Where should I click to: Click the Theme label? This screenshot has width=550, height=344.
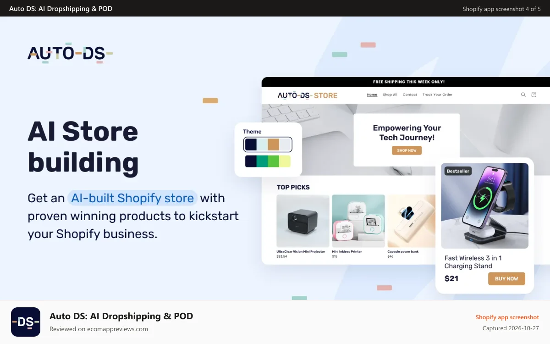(x=252, y=132)
